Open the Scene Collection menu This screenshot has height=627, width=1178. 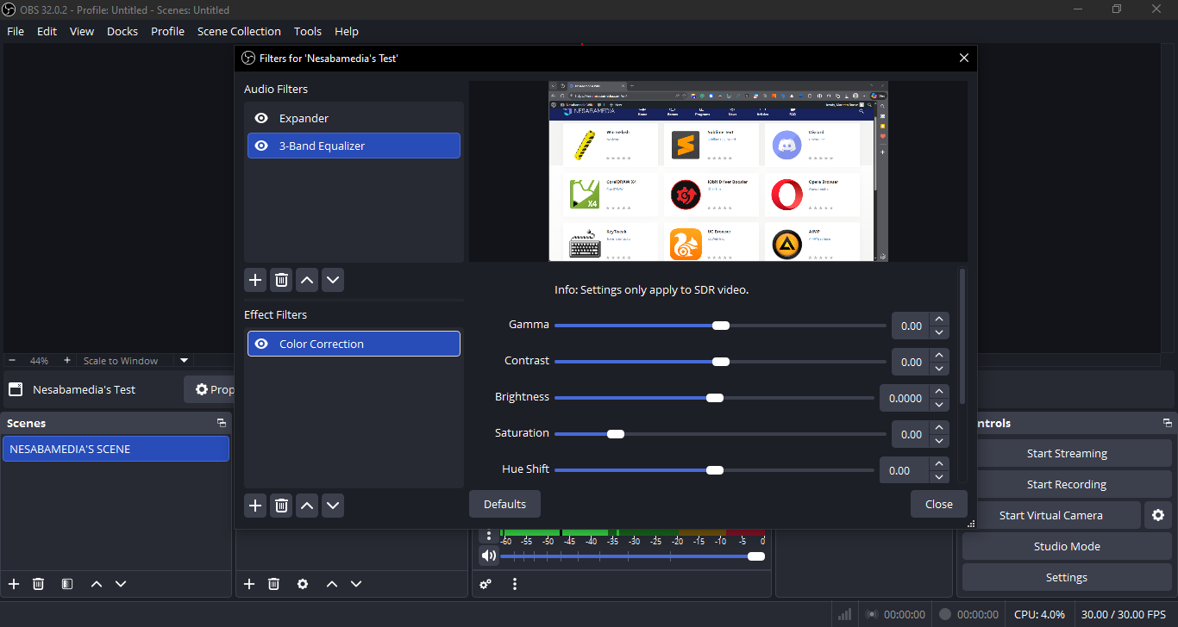pyautogui.click(x=239, y=31)
